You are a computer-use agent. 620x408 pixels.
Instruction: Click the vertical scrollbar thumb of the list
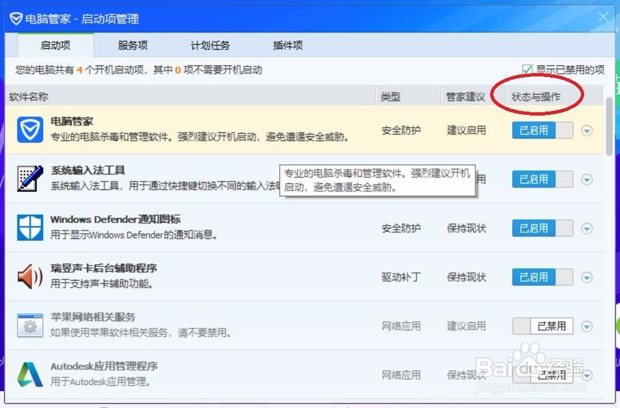point(610,127)
